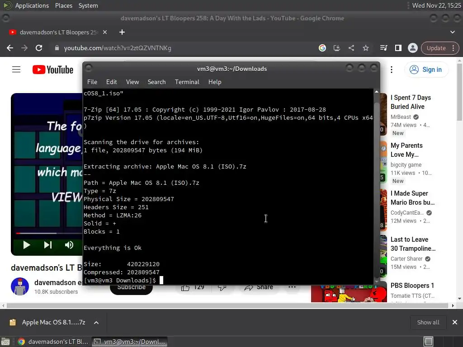Open 'My Parents Love My...' video
This screenshot has width=463, height=347.
406,150
